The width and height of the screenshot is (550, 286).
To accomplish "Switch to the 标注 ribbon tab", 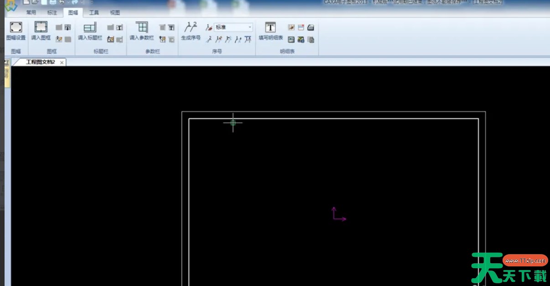I will click(52, 13).
